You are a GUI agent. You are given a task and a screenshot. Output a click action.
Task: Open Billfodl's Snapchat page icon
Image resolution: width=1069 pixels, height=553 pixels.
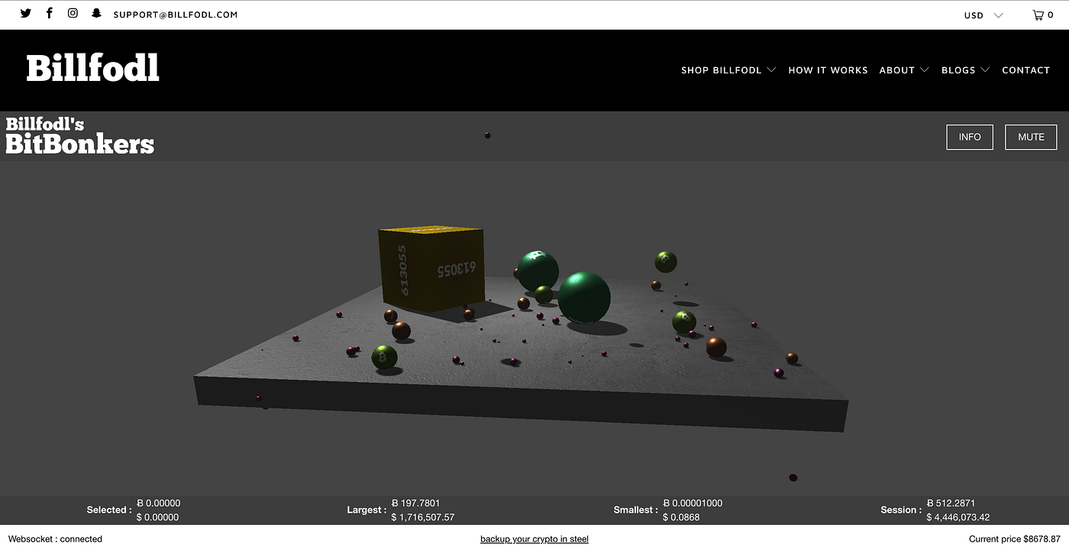96,14
